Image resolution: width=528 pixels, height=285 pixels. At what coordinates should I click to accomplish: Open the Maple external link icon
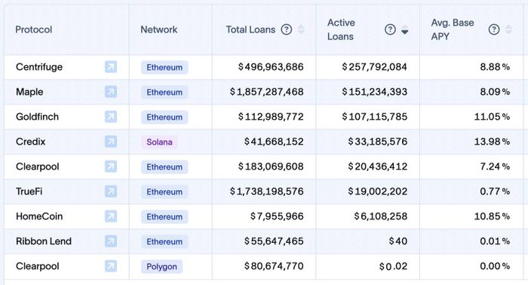click(x=111, y=92)
